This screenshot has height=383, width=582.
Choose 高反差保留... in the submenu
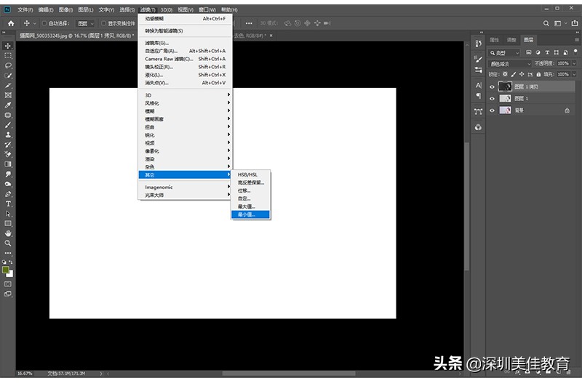pyautogui.click(x=250, y=183)
